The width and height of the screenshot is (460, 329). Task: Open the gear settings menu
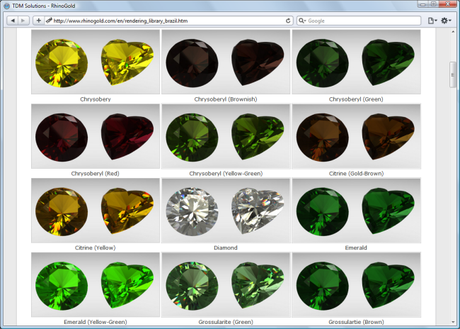point(446,21)
